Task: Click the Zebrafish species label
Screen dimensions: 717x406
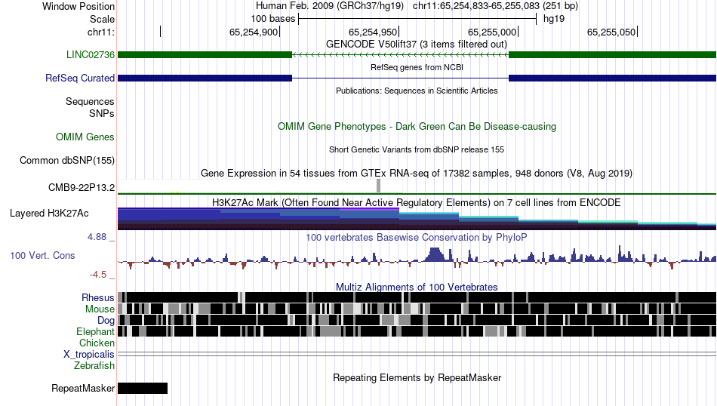Action: pyautogui.click(x=94, y=366)
